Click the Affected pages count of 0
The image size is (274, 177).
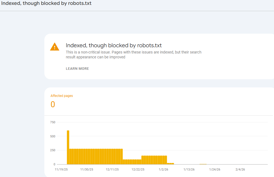click(53, 105)
